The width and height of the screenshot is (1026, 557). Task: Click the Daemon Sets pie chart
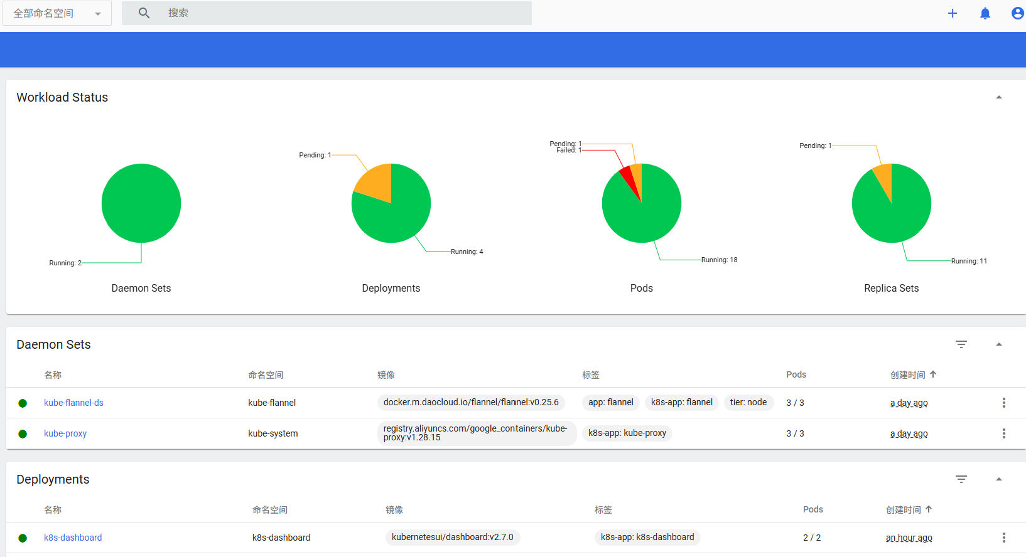[x=141, y=203]
